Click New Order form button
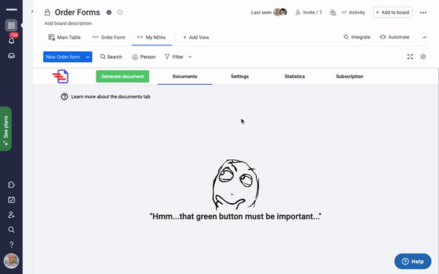The image size is (439, 274). [63, 57]
